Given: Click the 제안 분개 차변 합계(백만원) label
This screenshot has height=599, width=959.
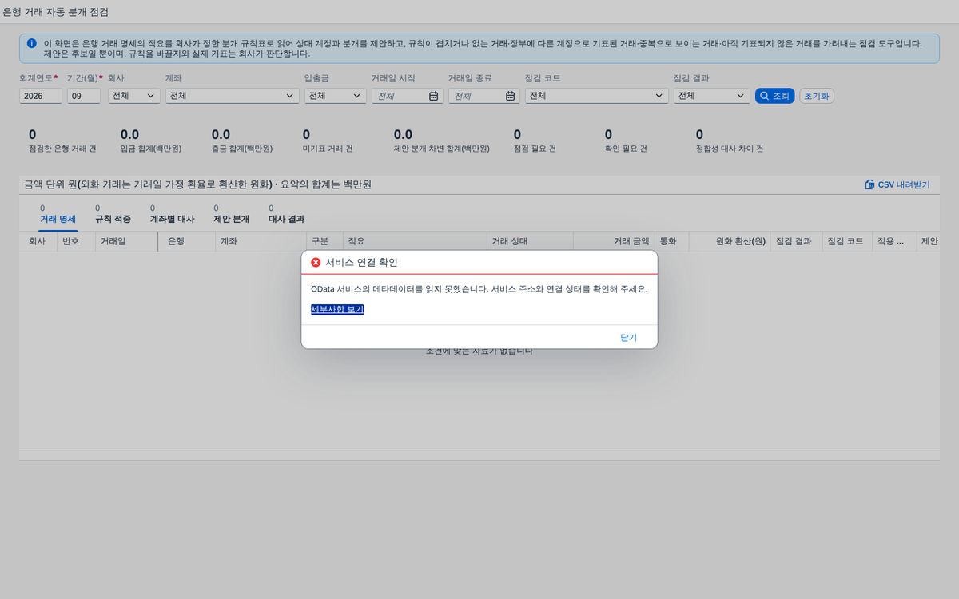Looking at the screenshot, I should tap(442, 149).
